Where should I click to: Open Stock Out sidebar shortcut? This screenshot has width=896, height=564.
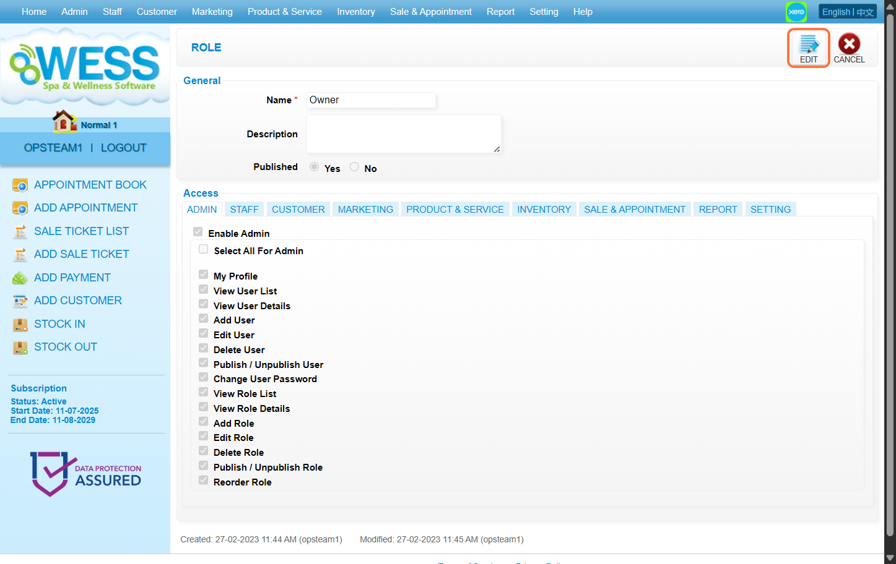click(x=65, y=347)
